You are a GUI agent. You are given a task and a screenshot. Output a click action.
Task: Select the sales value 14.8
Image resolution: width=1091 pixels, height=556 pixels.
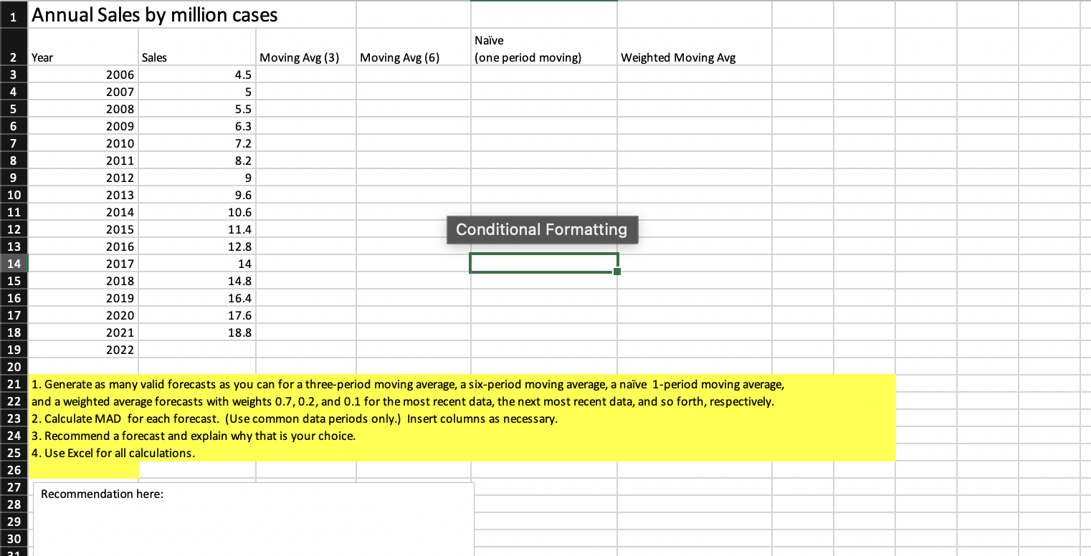tap(197, 281)
